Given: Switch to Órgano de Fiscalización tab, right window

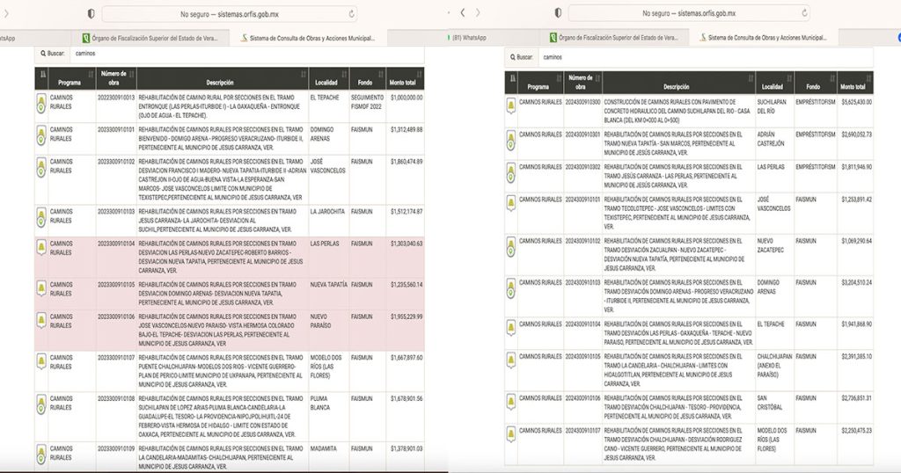Looking at the screenshot, I should click(x=614, y=38).
